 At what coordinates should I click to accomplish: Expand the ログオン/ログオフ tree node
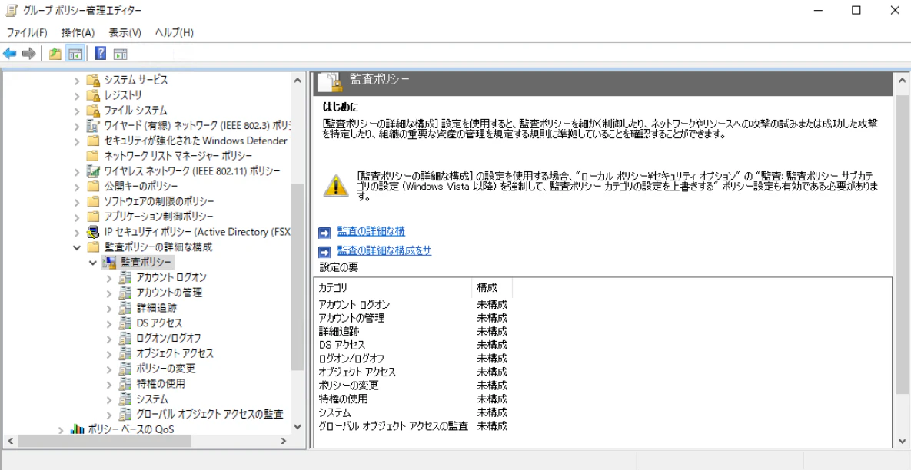click(x=108, y=338)
